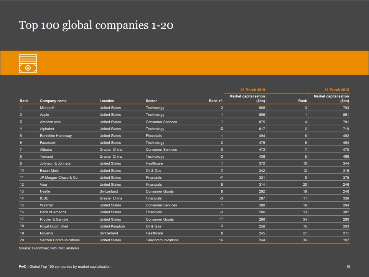The height and width of the screenshot is (277, 369).
Task: Click the 'Company name' column header
Action: tap(53, 101)
